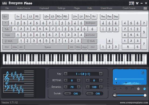The image size is (149, 105).
Task: Click the App key on virtual keyboard
Action: tap(84, 47)
